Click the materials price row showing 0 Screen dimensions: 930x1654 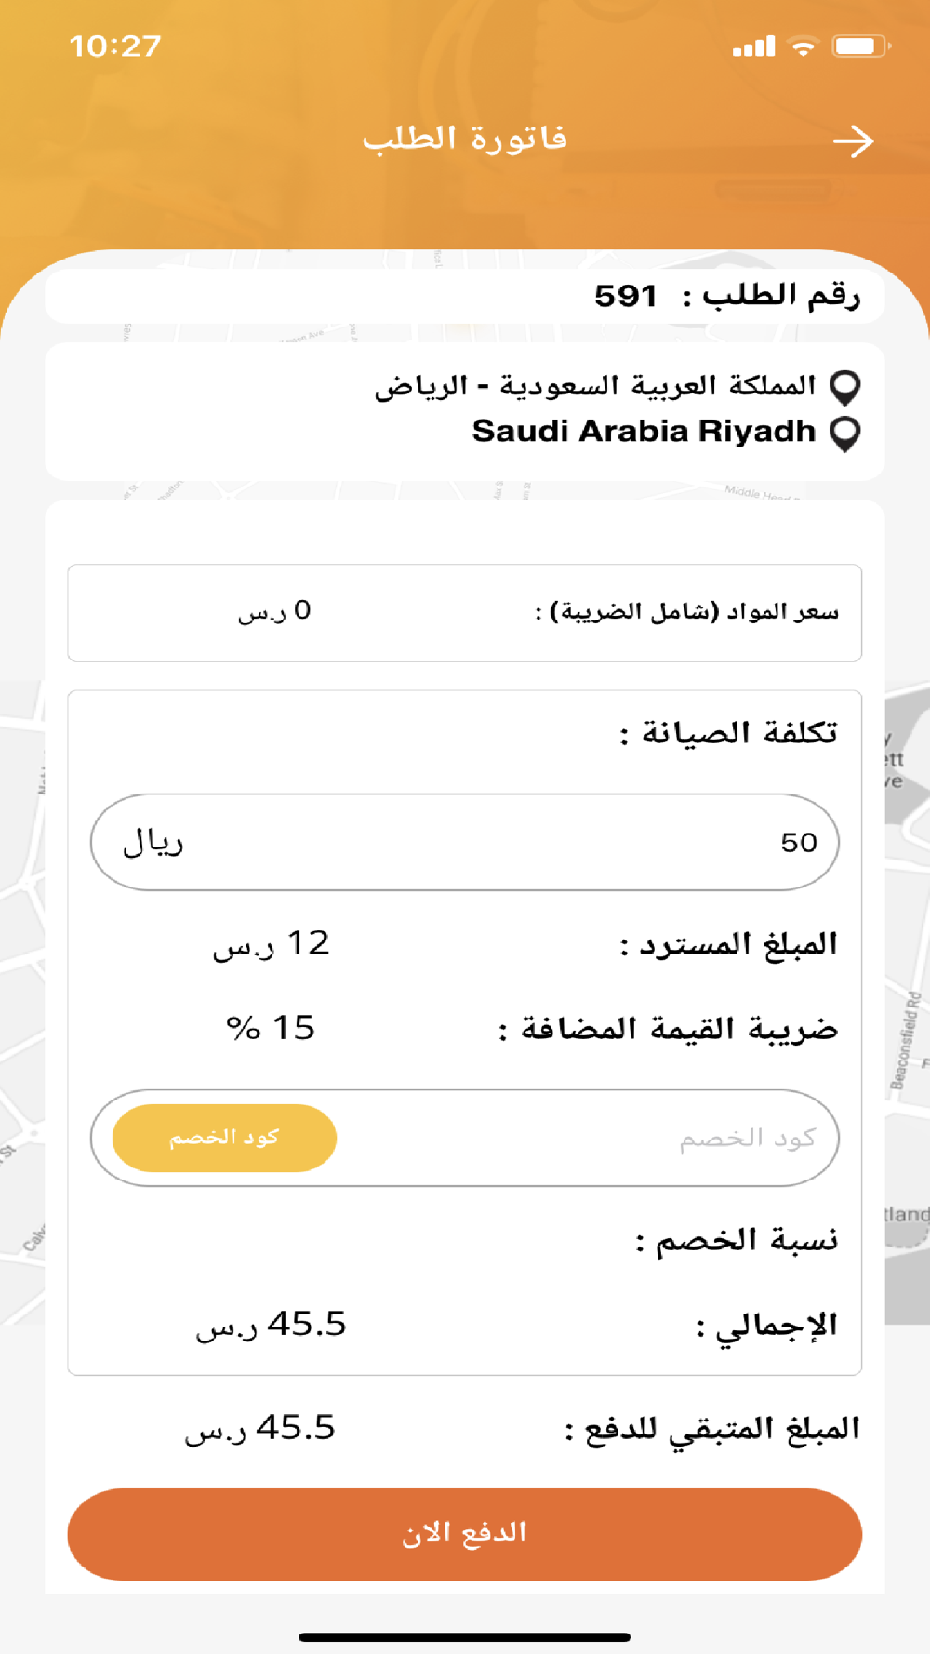pos(465,612)
